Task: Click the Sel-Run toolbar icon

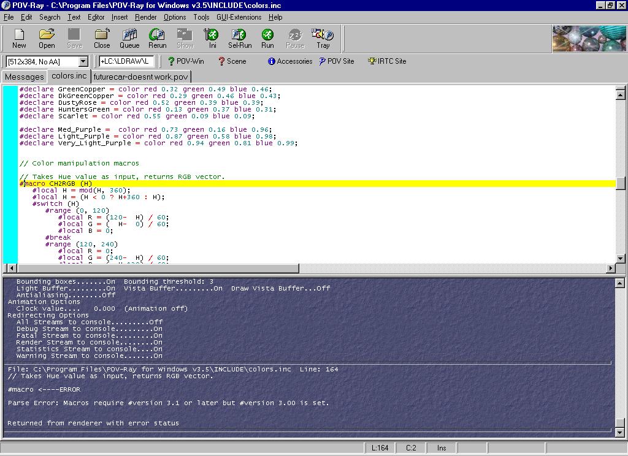Action: (x=240, y=38)
